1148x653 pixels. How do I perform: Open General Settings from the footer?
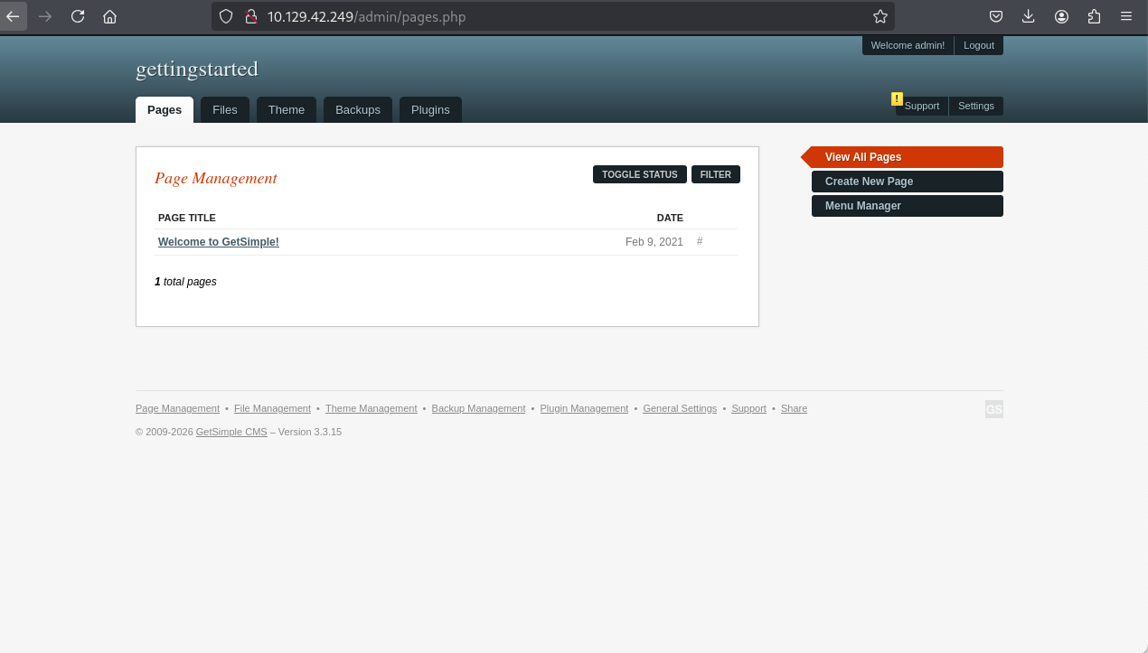[x=680, y=408]
